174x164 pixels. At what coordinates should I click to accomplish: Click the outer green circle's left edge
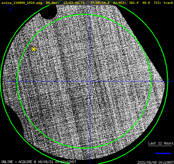1,81
